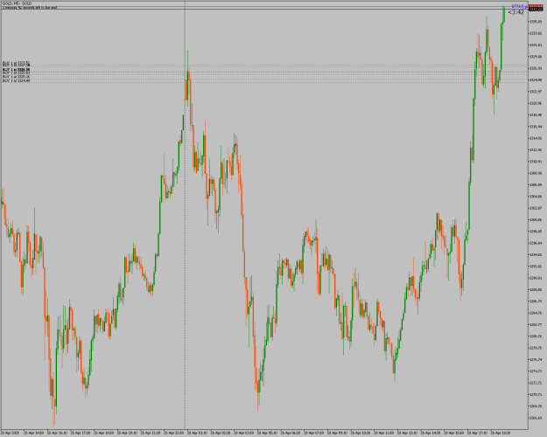The image size is (547, 437).
Task: Click the red-highlighted price tag on the price axis
Action: click(536, 6)
